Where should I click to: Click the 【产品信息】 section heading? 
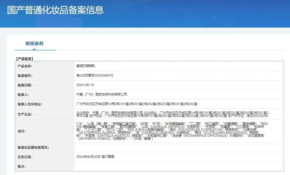tap(25, 59)
